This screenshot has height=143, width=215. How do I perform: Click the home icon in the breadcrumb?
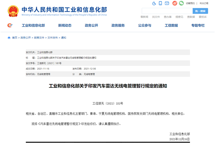9,38
